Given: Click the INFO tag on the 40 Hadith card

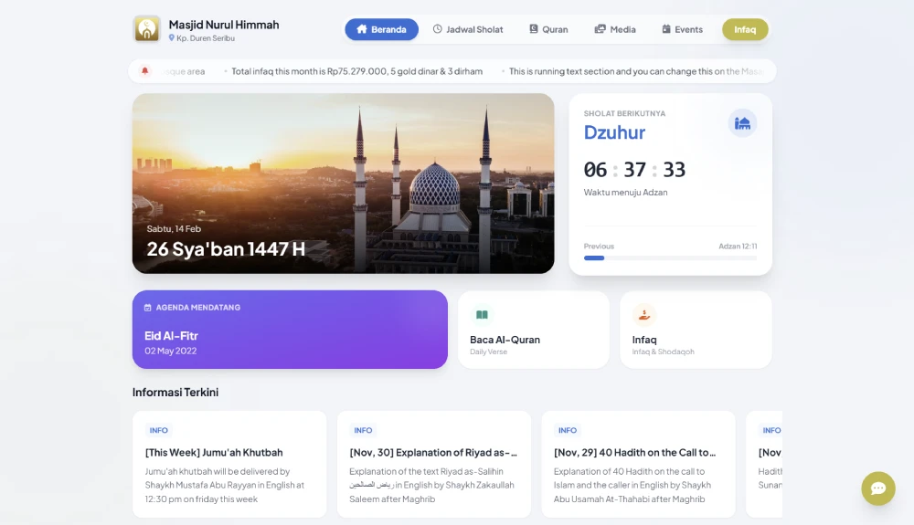Looking at the screenshot, I should [568, 430].
